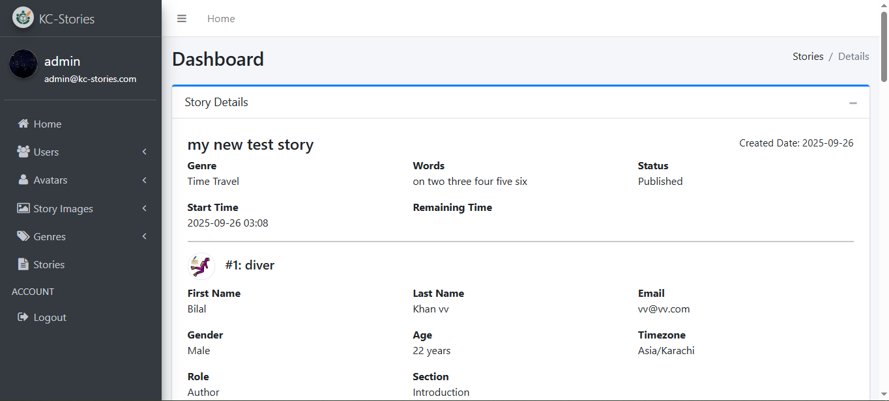Click the Home house icon in sidebar
The width and height of the screenshot is (889, 401).
(23, 124)
